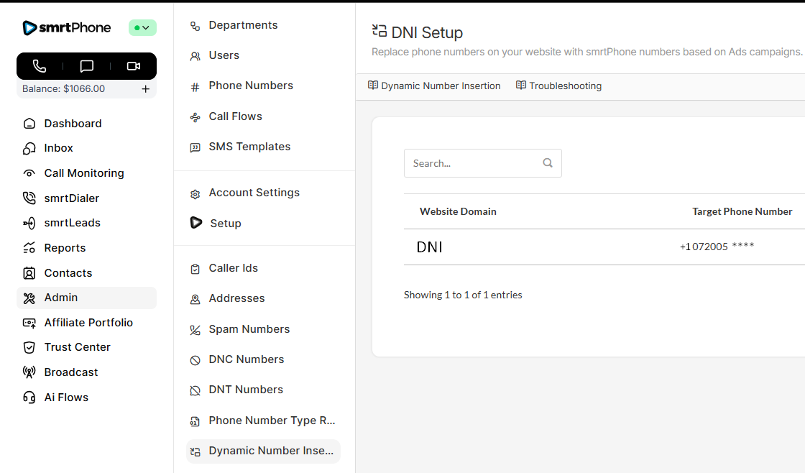Open the chat message icon

point(87,66)
